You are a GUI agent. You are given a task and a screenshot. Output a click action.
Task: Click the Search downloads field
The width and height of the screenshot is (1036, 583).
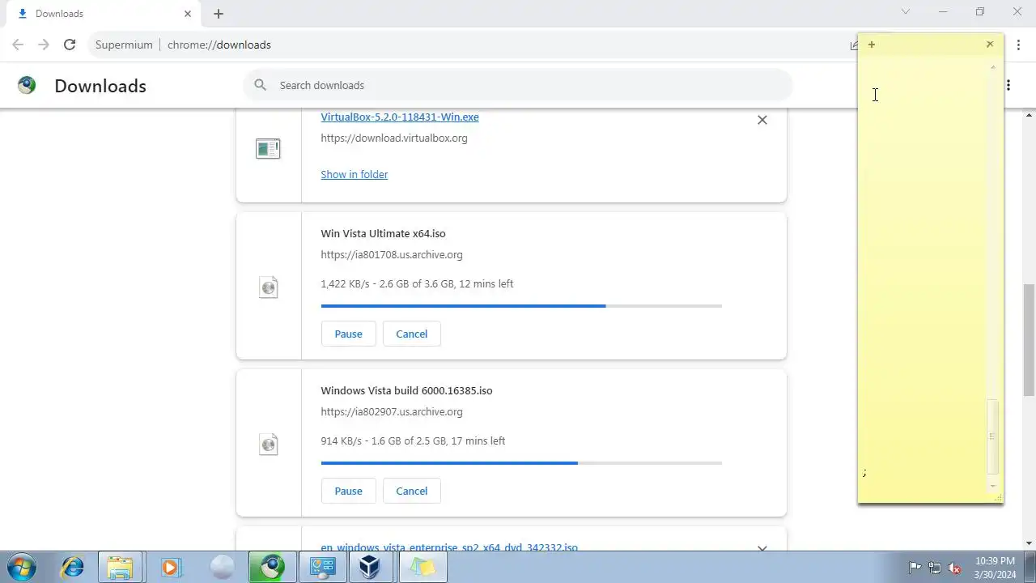(x=518, y=85)
